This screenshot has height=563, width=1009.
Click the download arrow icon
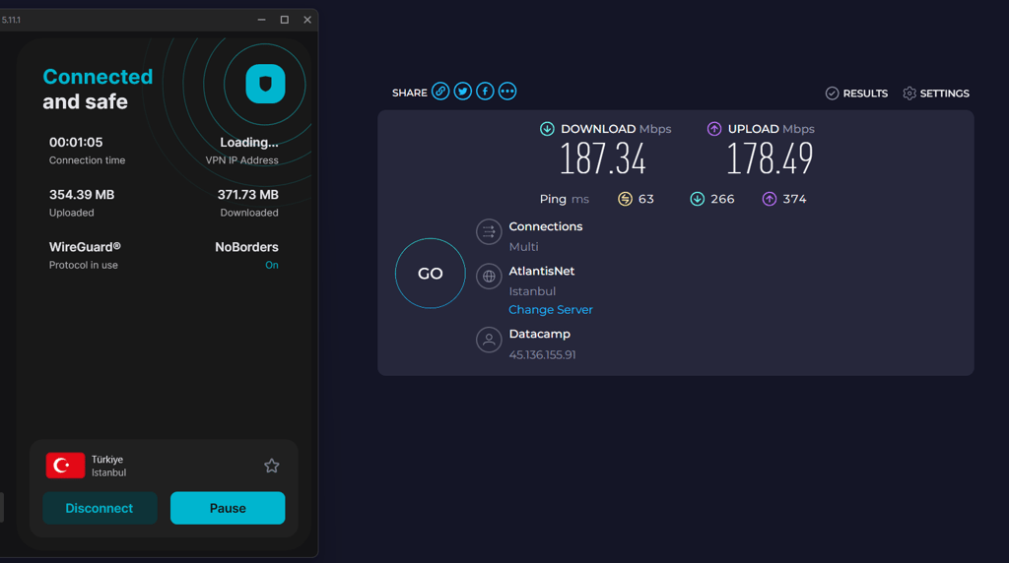547,129
